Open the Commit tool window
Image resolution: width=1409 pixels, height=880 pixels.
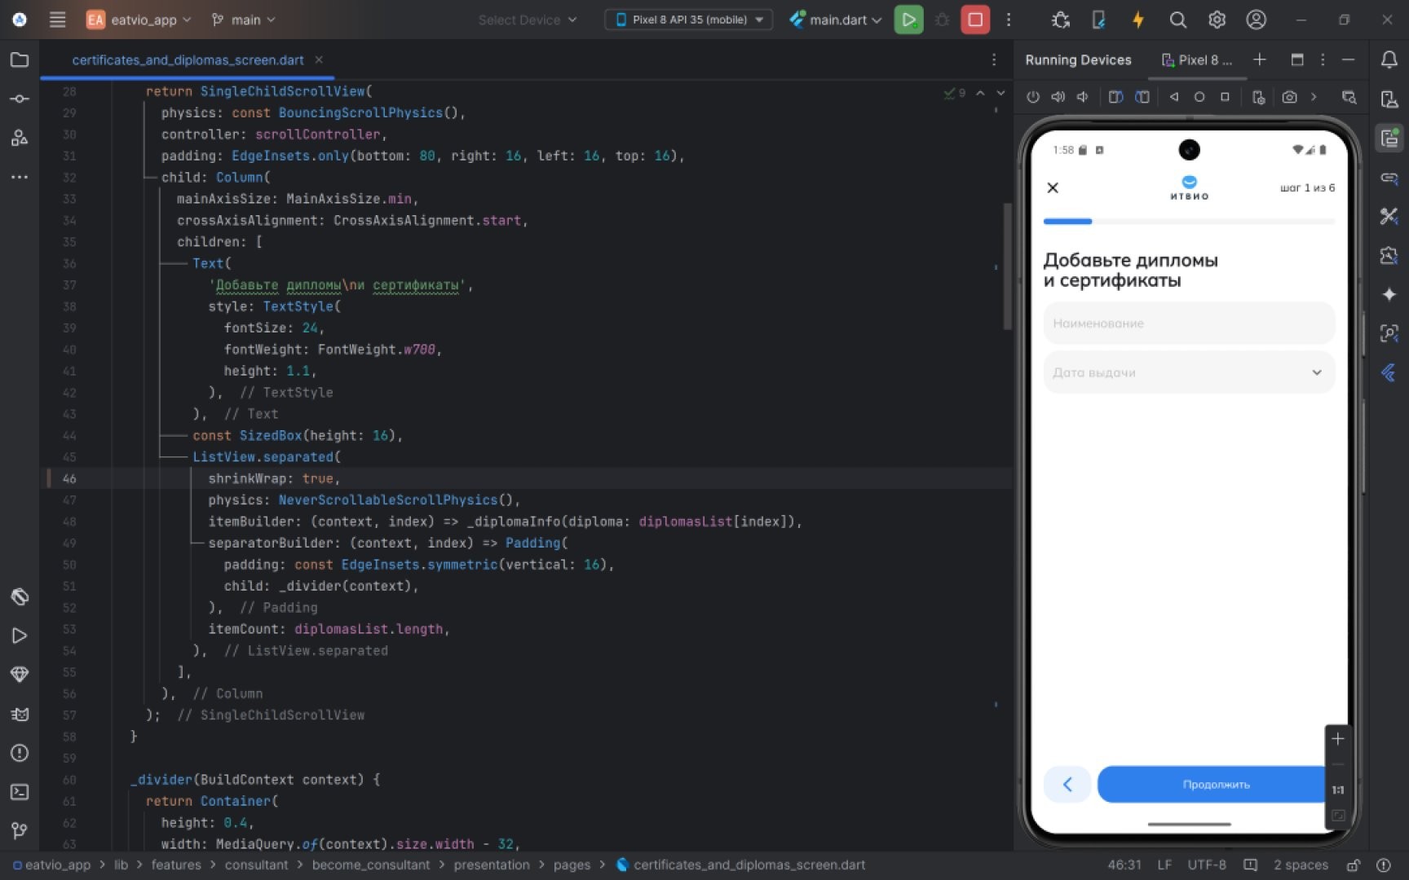tap(20, 99)
